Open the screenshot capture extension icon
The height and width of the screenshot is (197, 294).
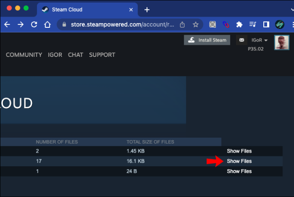pos(213,24)
